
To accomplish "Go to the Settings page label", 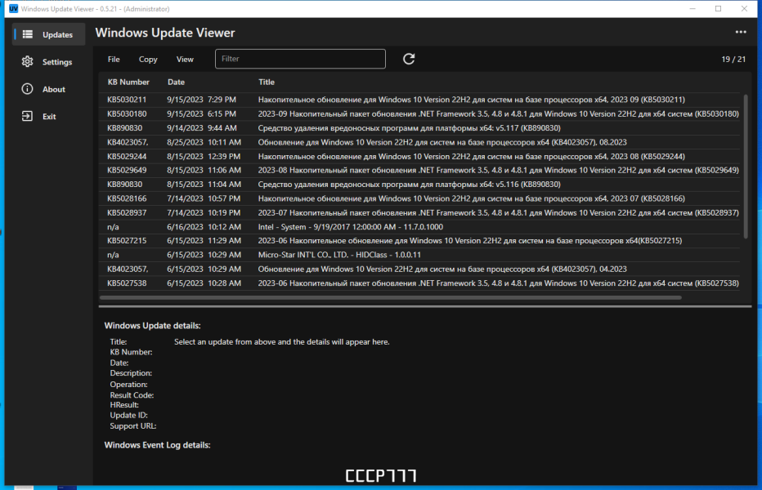I will pos(57,62).
